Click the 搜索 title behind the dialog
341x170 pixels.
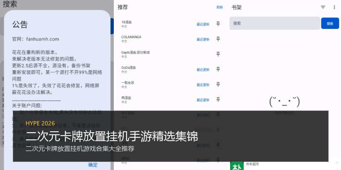point(10,4)
